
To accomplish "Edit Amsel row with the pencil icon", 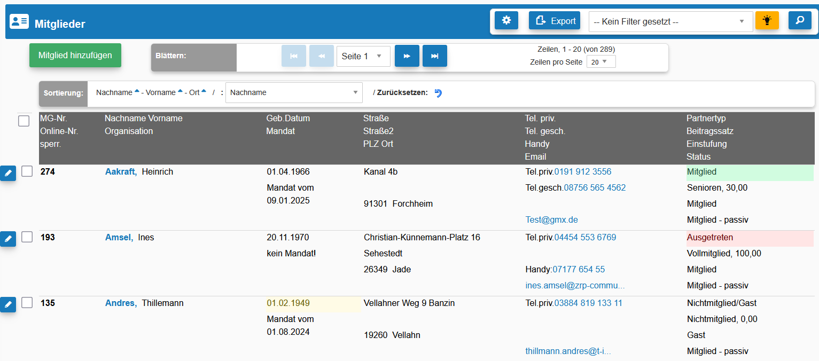I will [x=8, y=239].
